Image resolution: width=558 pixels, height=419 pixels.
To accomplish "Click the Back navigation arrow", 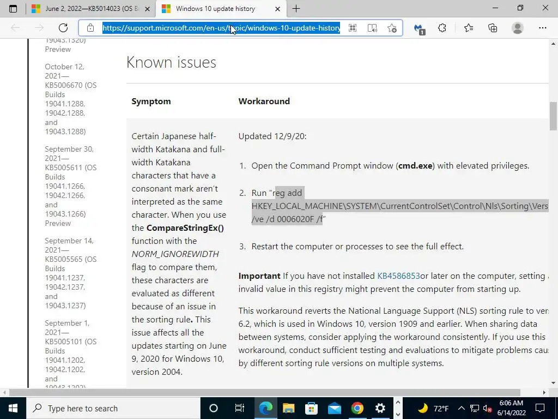I will 15,28.
